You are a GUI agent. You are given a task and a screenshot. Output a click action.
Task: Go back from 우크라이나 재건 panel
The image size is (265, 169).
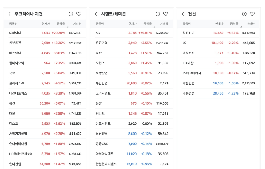pos(9,14)
